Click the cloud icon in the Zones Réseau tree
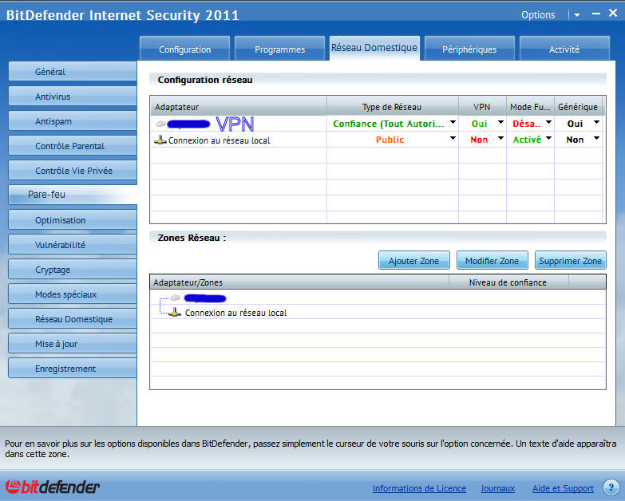 pyautogui.click(x=175, y=298)
